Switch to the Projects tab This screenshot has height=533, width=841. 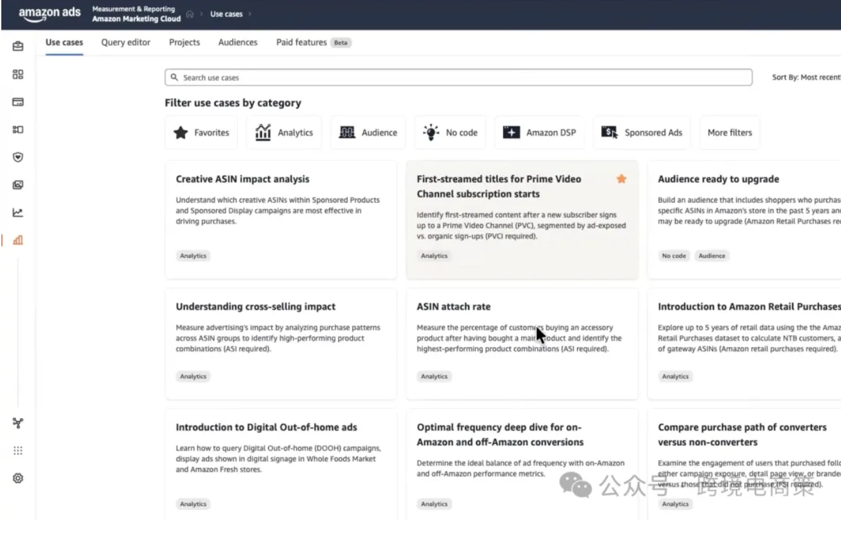pos(184,43)
